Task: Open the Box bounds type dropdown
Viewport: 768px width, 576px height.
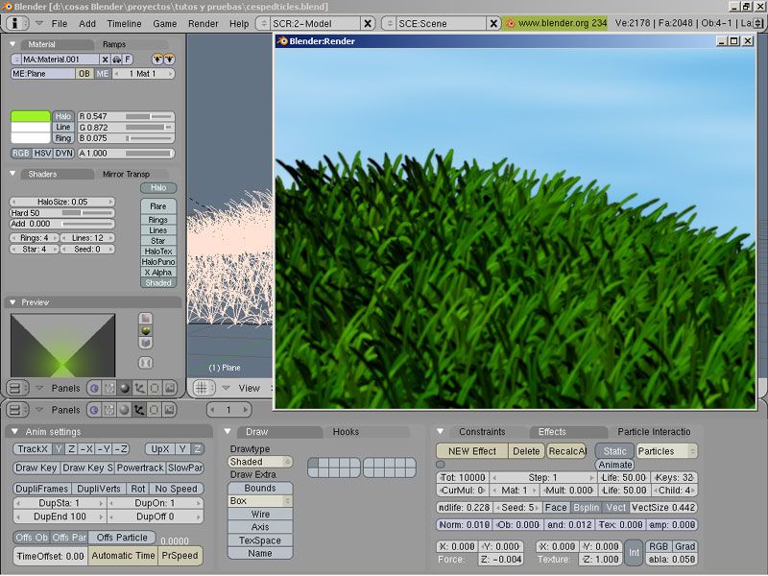Action: click(x=260, y=501)
